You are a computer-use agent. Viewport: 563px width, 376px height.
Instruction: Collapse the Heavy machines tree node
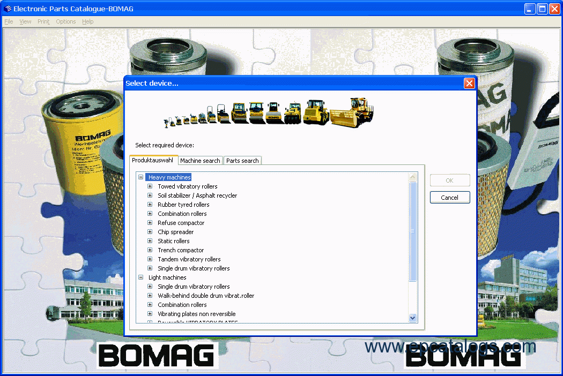pyautogui.click(x=140, y=177)
